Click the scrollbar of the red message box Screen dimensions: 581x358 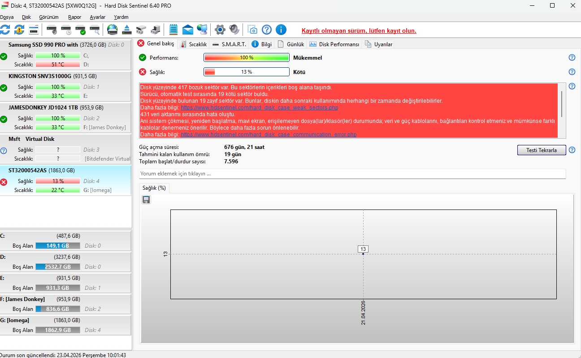[x=562, y=104]
